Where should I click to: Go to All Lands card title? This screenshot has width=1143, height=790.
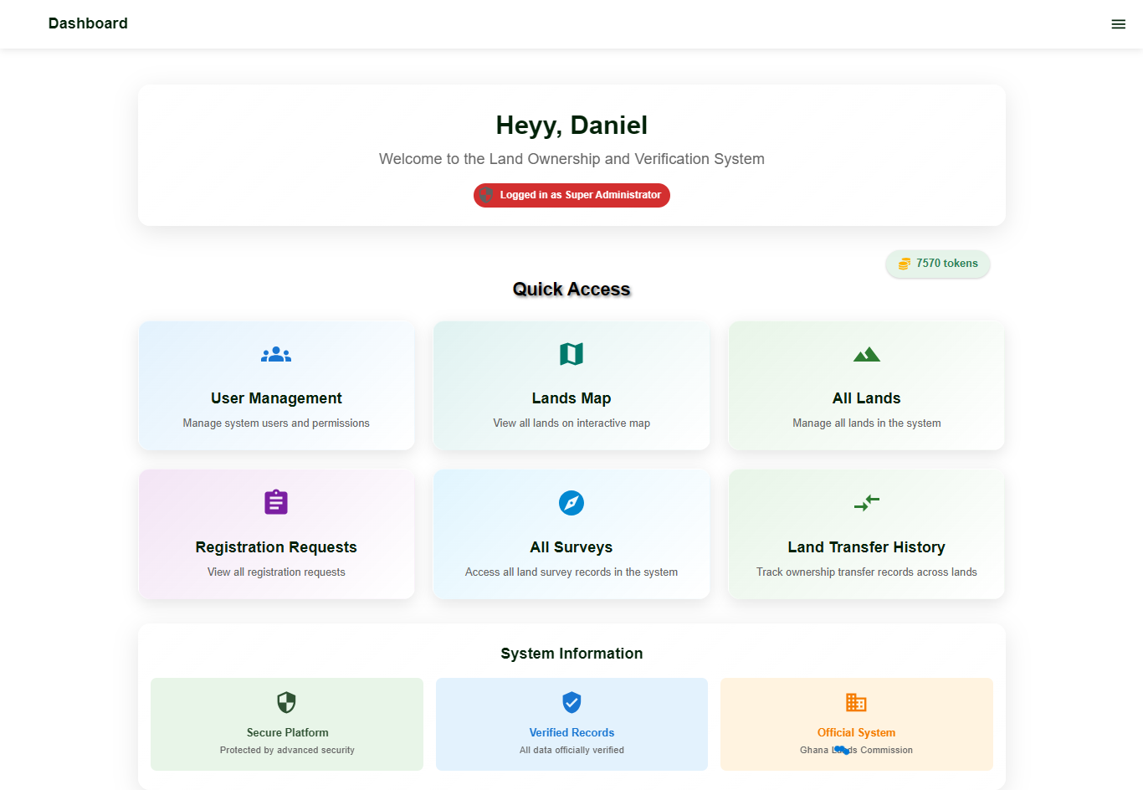click(x=866, y=398)
